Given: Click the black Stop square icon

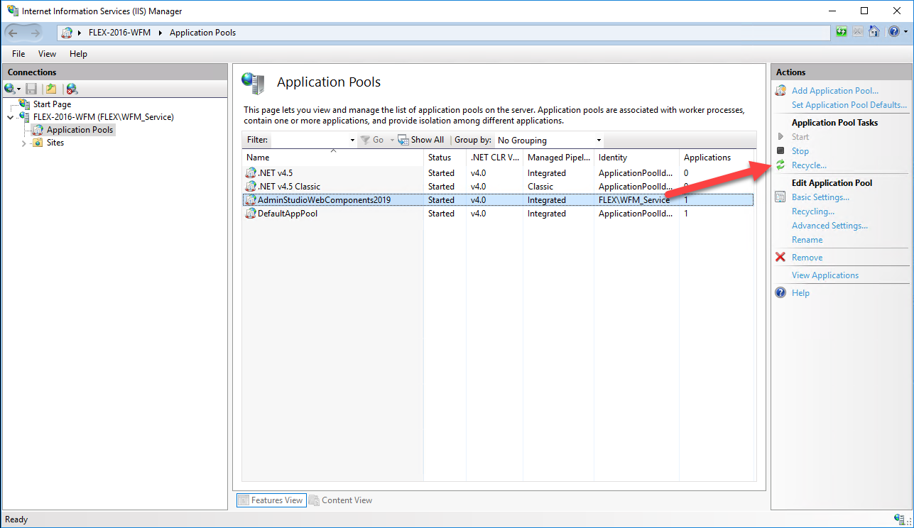Looking at the screenshot, I should [x=780, y=150].
